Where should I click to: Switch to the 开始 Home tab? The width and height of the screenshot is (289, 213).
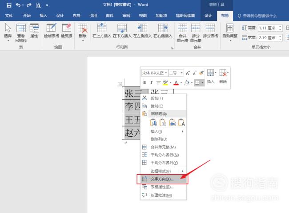[27, 16]
